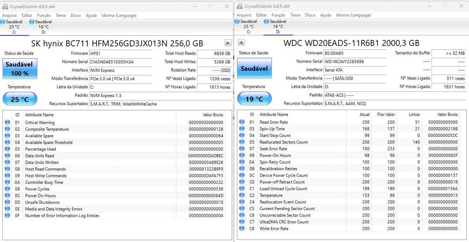Click status orb for Seek Error Rate row
Viewport: 469px width, 242px height.
(242, 149)
